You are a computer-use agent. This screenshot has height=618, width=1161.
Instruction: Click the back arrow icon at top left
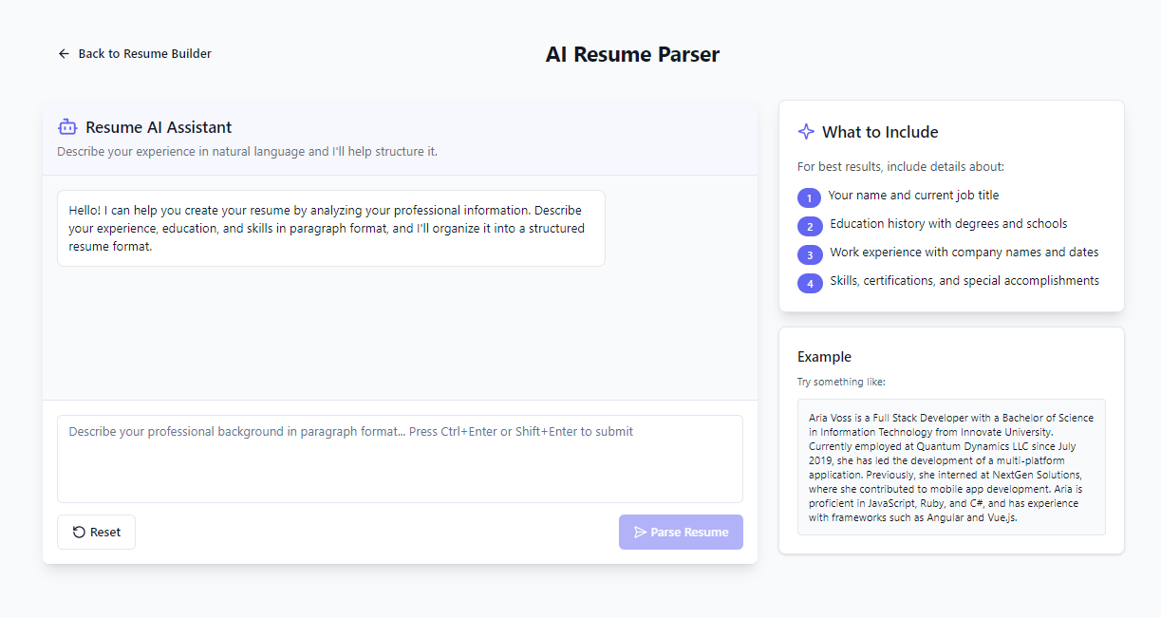click(x=64, y=54)
